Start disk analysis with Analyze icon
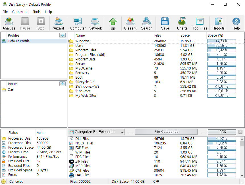This screenshot has height=185, width=245. pyautogui.click(x=9, y=24)
